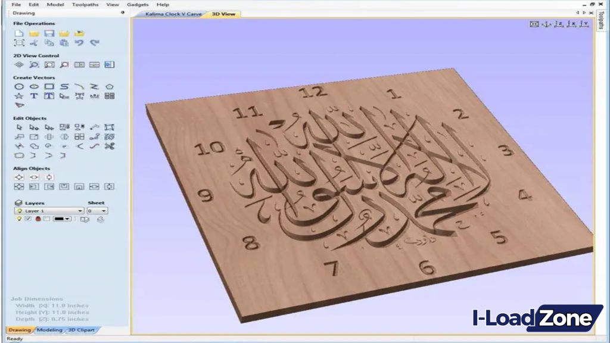610x343 pixels.
Task: Click the Save File floppy disk icon
Action: [x=49, y=33]
